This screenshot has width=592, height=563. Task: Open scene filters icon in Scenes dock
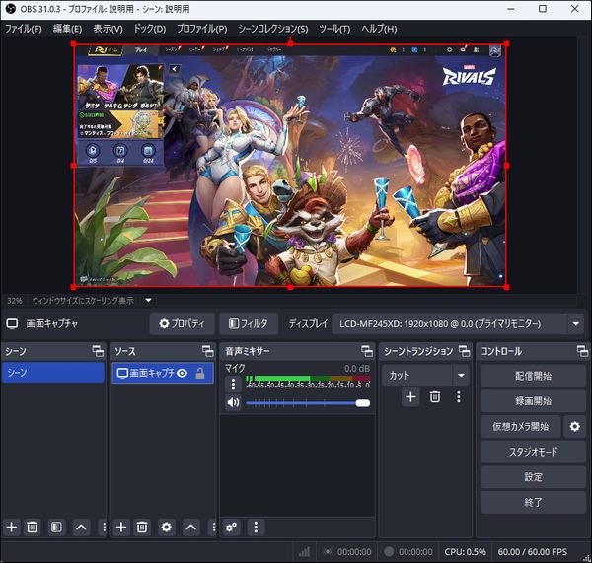[56, 527]
